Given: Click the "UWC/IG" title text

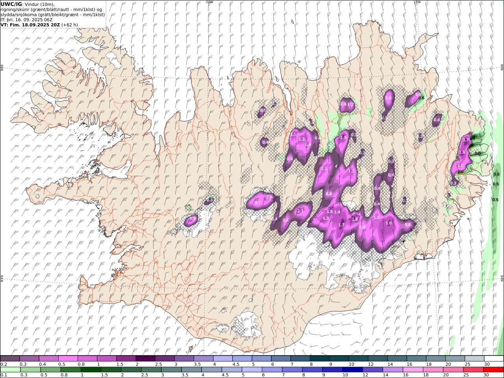Looking at the screenshot, I should point(11,4).
